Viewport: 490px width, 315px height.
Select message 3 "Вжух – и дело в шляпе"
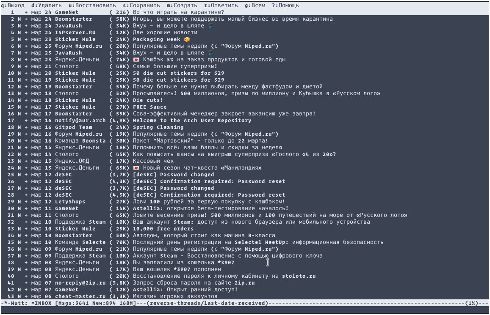point(245,25)
